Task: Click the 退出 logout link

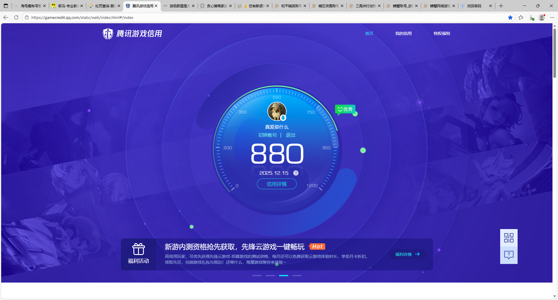Action: point(290,135)
